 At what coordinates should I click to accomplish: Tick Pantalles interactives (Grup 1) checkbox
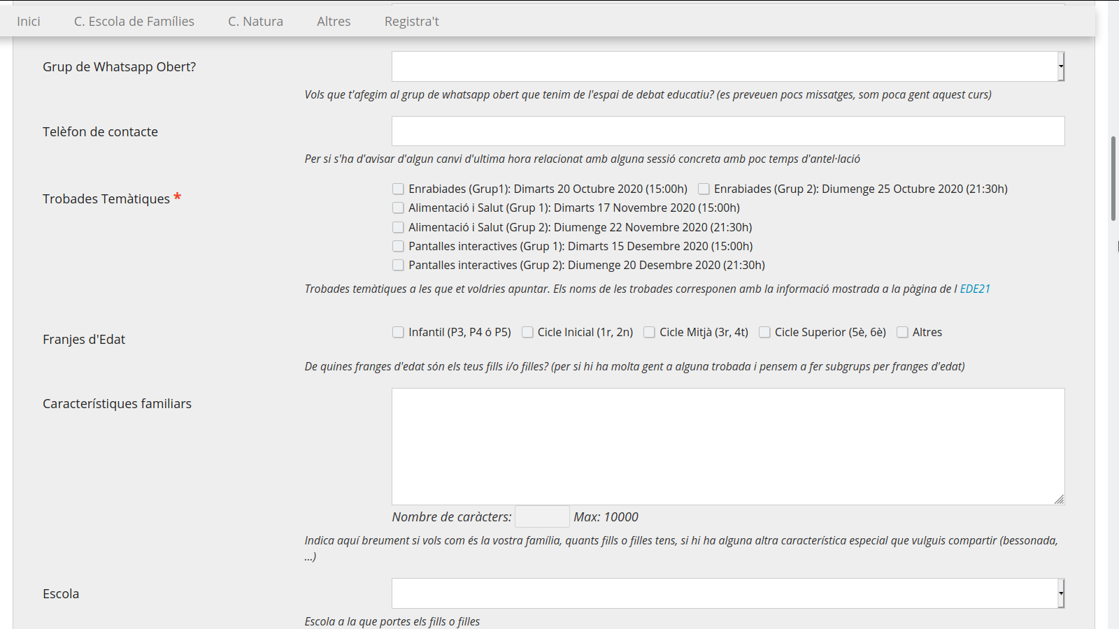click(x=398, y=246)
